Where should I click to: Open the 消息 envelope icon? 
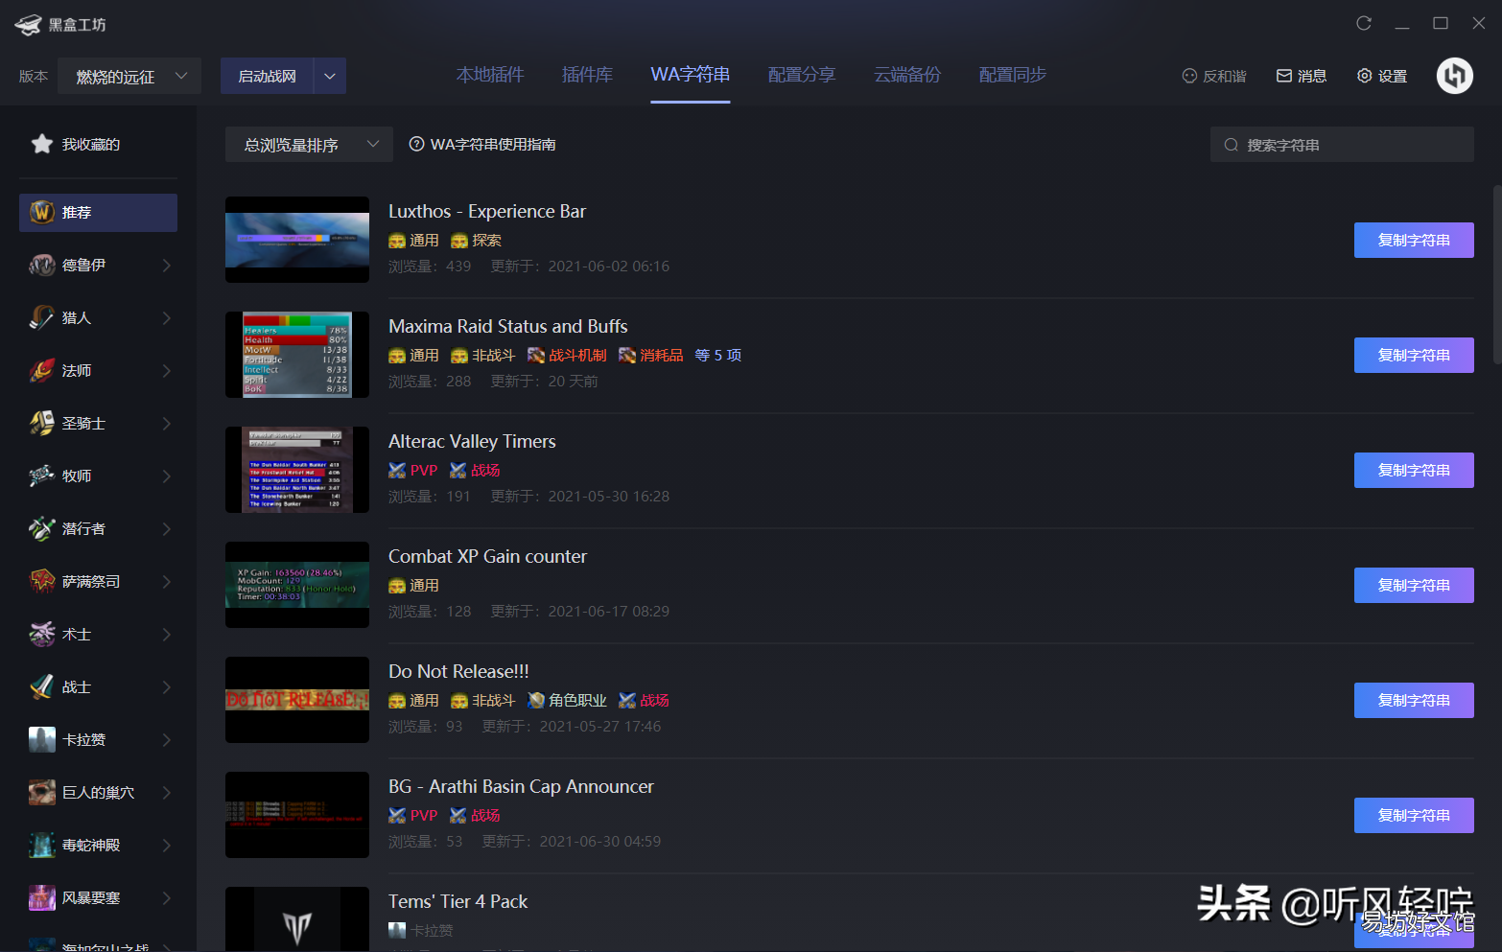1284,76
